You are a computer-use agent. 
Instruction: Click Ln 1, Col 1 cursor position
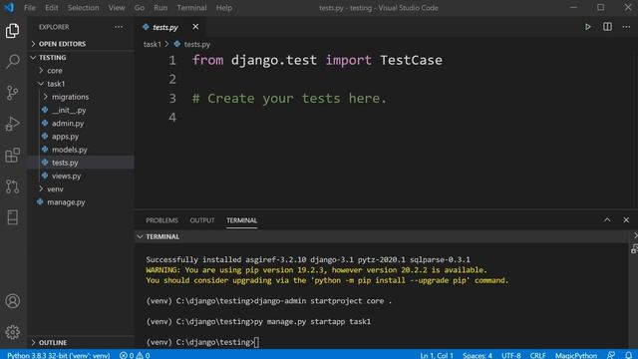click(437, 355)
